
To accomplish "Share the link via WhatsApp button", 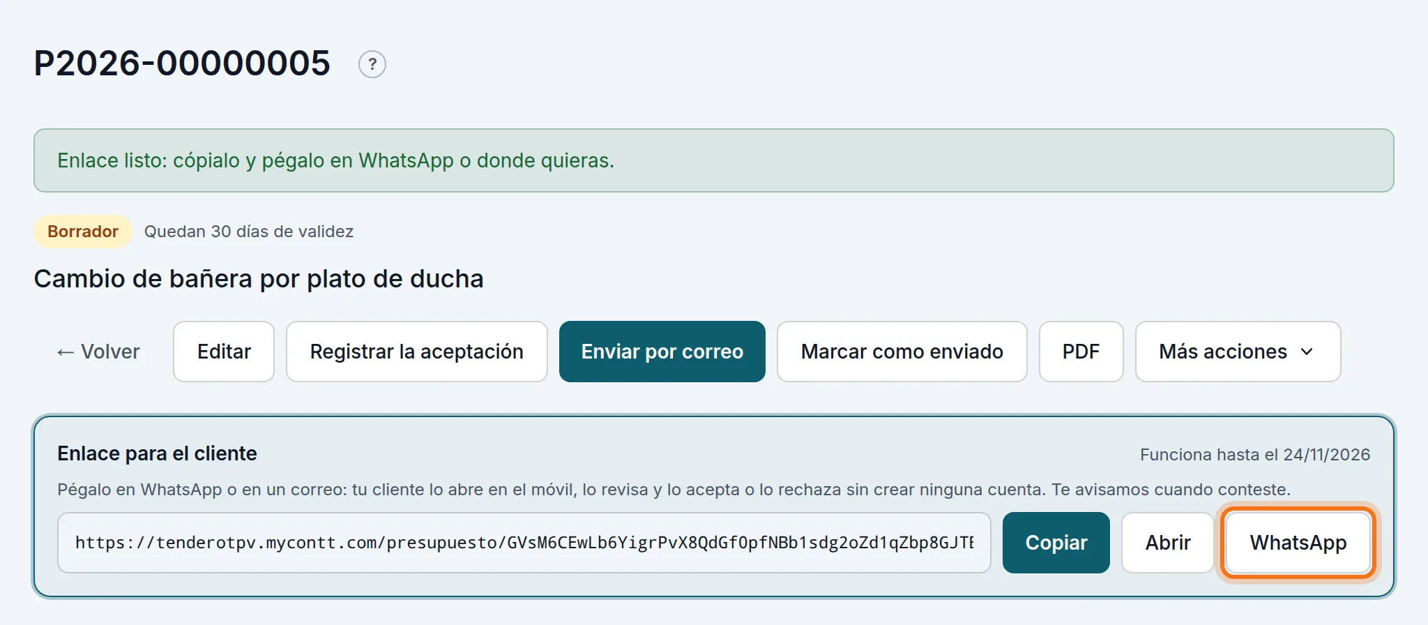I will [x=1298, y=543].
